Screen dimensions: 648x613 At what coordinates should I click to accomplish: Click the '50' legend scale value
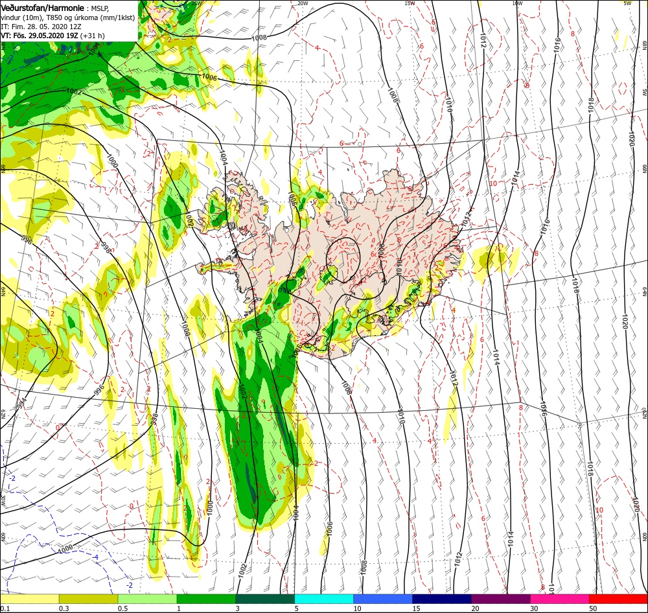593,608
